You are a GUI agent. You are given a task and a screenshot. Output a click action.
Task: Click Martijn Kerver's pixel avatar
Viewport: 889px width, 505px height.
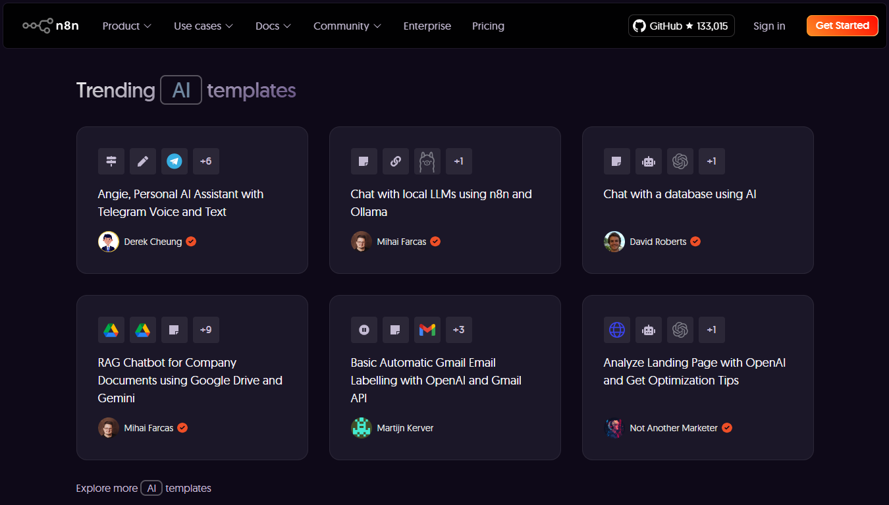point(362,428)
